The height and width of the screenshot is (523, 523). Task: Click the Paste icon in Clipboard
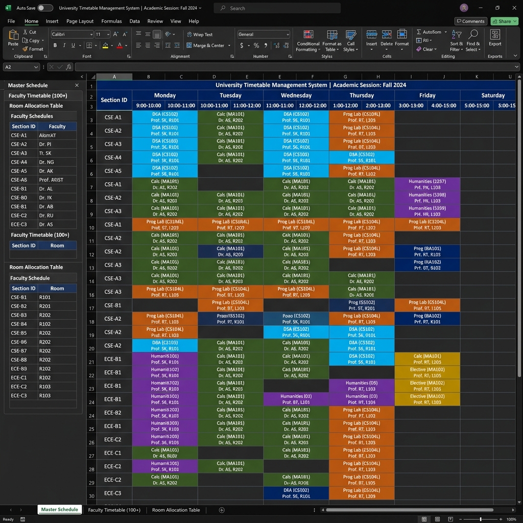click(x=13, y=35)
